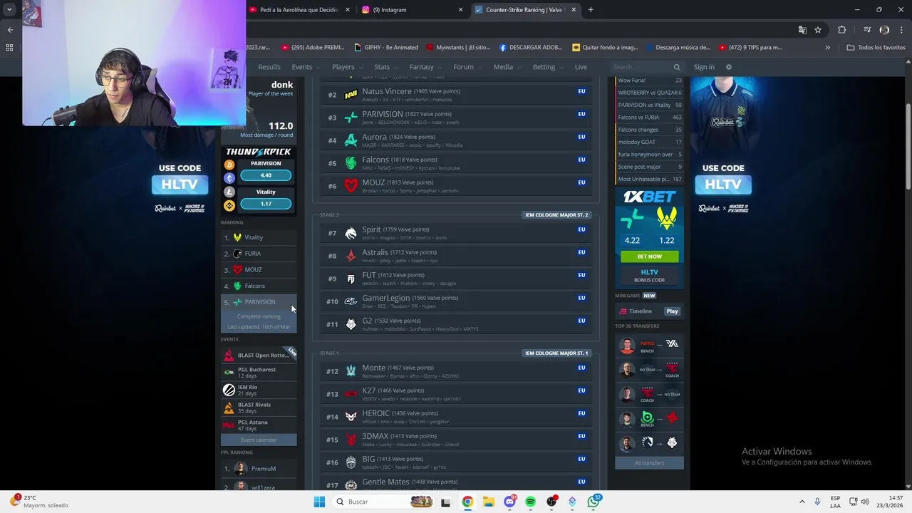The width and height of the screenshot is (912, 513).
Task: Click the Astralis team logo
Action: (x=351, y=256)
